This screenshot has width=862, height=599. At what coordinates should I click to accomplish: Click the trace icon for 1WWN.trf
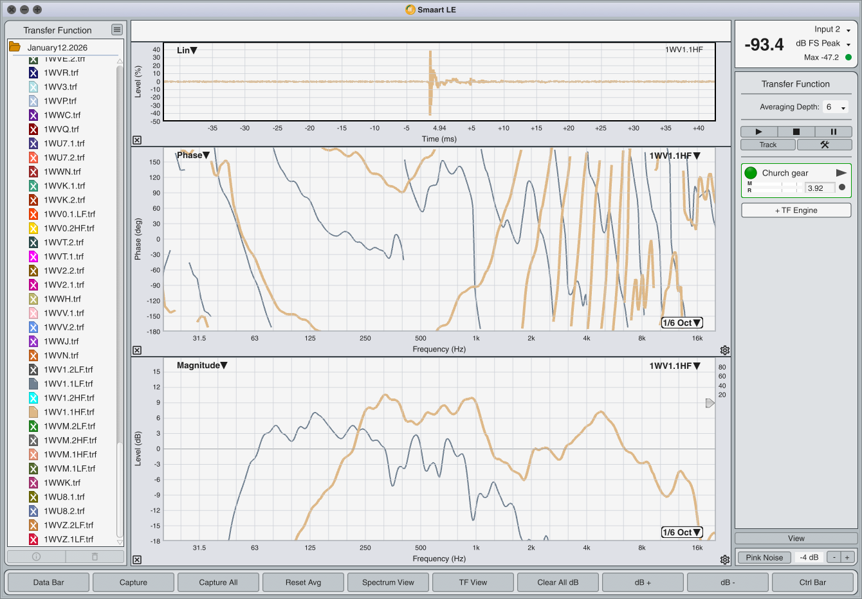click(x=33, y=172)
